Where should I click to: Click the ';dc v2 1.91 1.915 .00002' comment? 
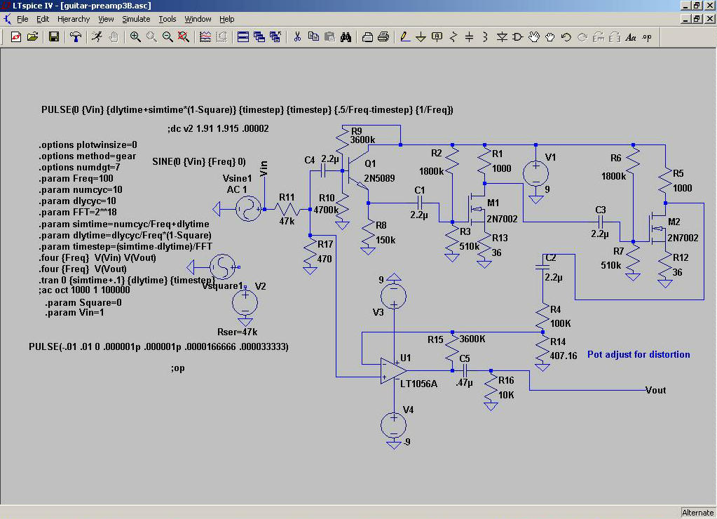218,128
